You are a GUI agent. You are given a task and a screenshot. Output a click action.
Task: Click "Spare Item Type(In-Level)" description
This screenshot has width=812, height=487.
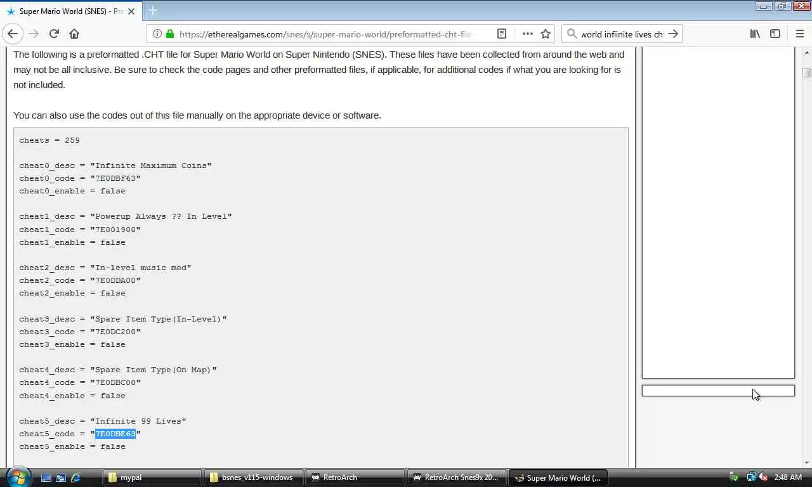[x=123, y=319]
